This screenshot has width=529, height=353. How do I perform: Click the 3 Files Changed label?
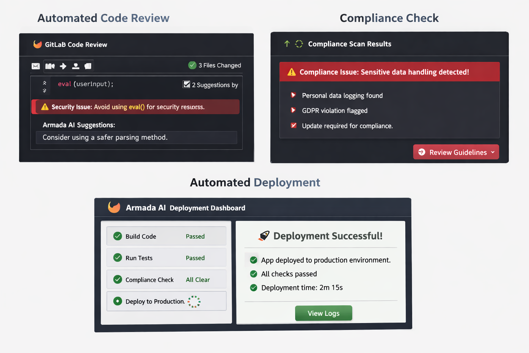[220, 65]
